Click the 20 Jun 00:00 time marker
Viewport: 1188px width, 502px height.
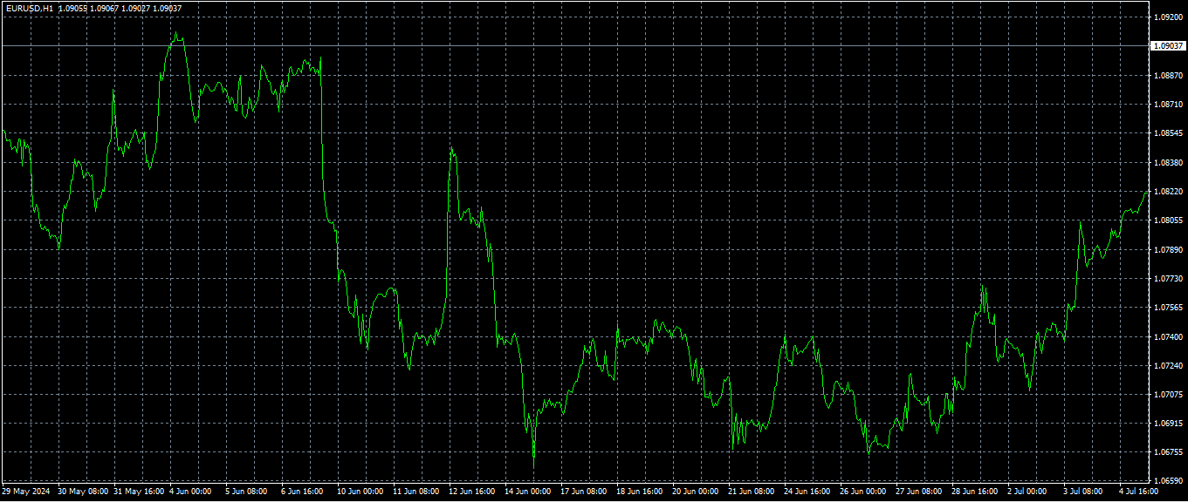tap(695, 492)
